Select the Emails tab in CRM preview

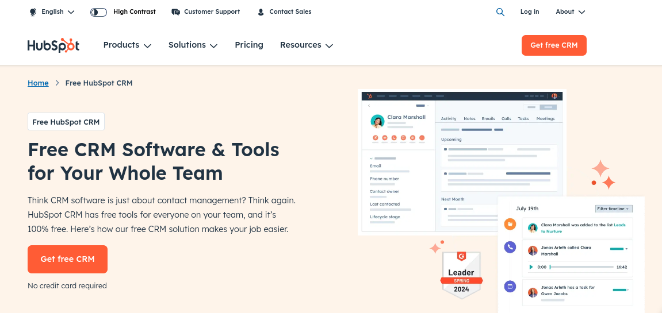click(x=488, y=118)
